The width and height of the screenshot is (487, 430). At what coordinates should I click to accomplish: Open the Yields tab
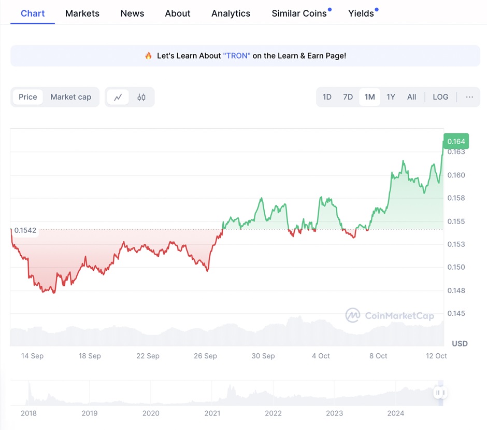pos(361,13)
